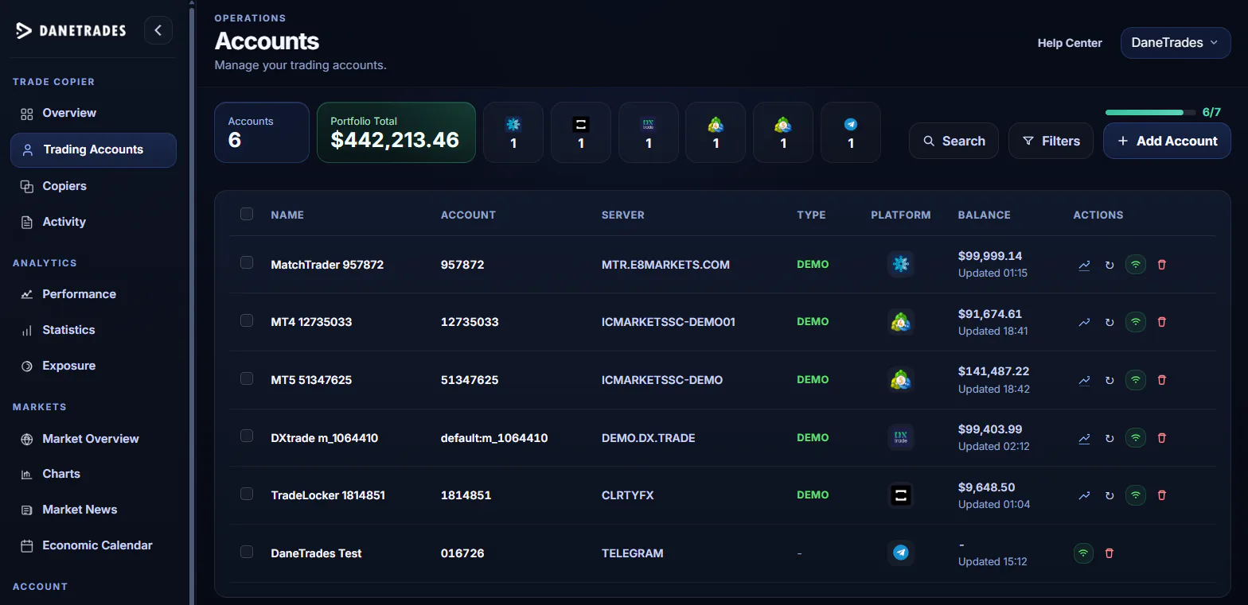Viewport: 1248px width, 605px height.
Task: Open chart icon for TradeLocker 1814851
Action: tap(1084, 495)
